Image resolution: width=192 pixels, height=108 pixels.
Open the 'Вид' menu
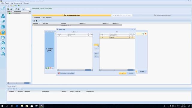click(x=12, y=3)
